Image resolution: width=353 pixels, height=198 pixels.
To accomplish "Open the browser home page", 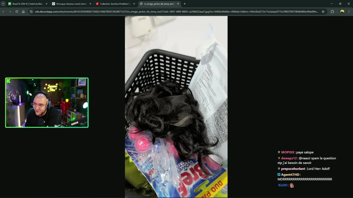I will point(23,12).
